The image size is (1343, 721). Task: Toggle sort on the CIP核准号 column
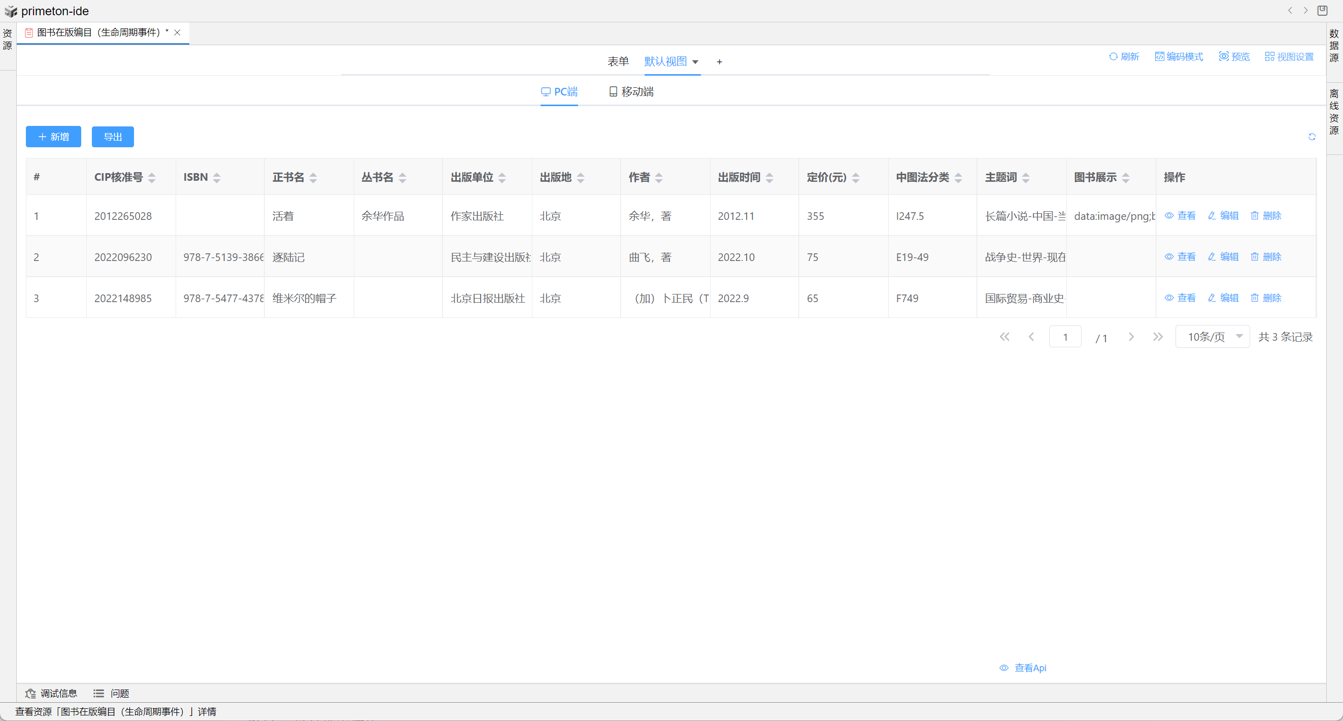[x=152, y=177]
